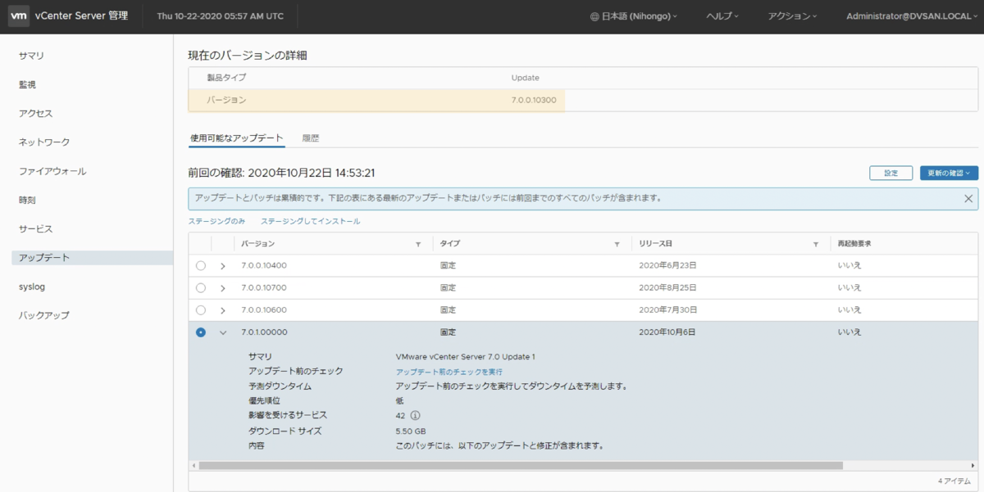Viewport: 984px width, 492px height.
Task: Click アップデート前のチェックを実行 link
Action: coord(449,371)
